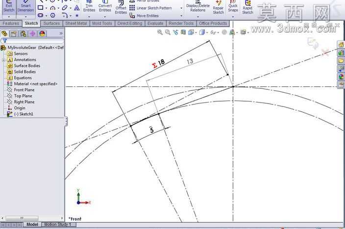Open Linear Sketch Pattern dropdown
This screenshot has height=229, width=345.
pyautogui.click(x=181, y=8)
